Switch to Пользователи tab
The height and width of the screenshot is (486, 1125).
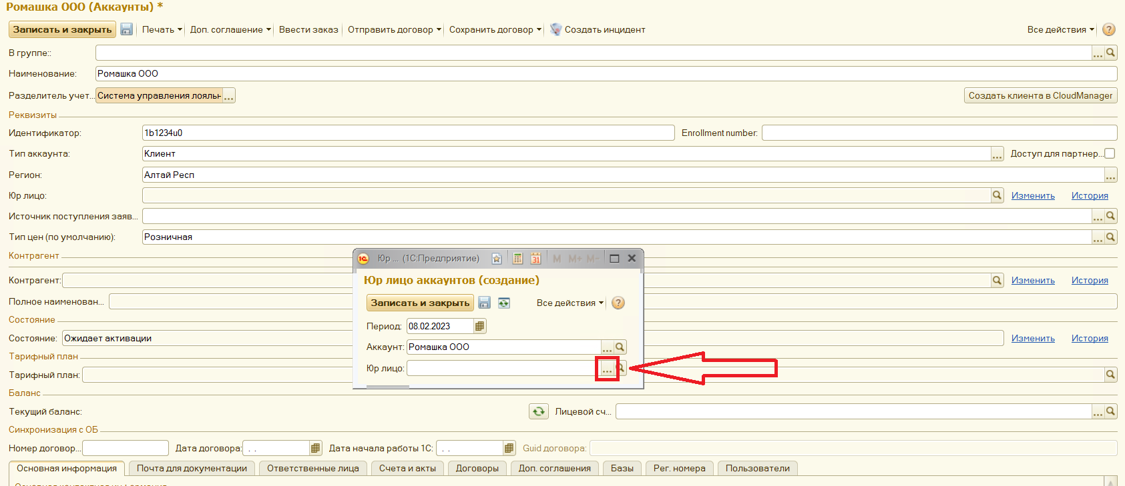coord(758,469)
